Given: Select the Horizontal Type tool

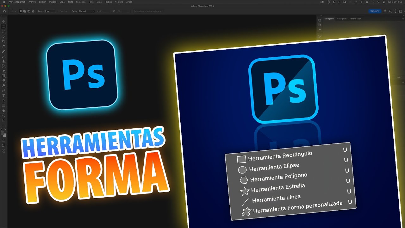Looking at the screenshot, I should [3, 95].
